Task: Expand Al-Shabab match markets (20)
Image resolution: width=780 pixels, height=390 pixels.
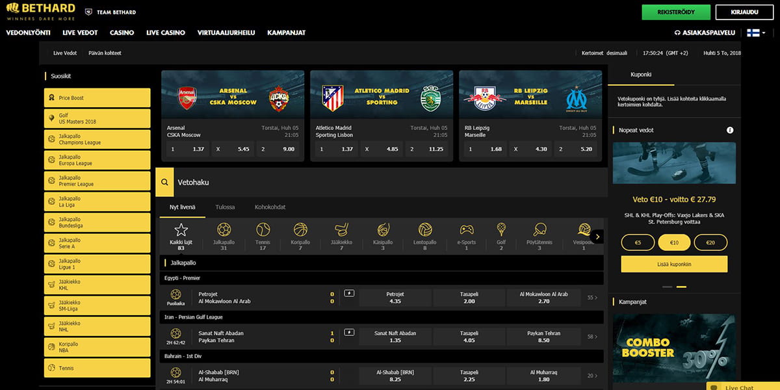Action: pyautogui.click(x=592, y=376)
